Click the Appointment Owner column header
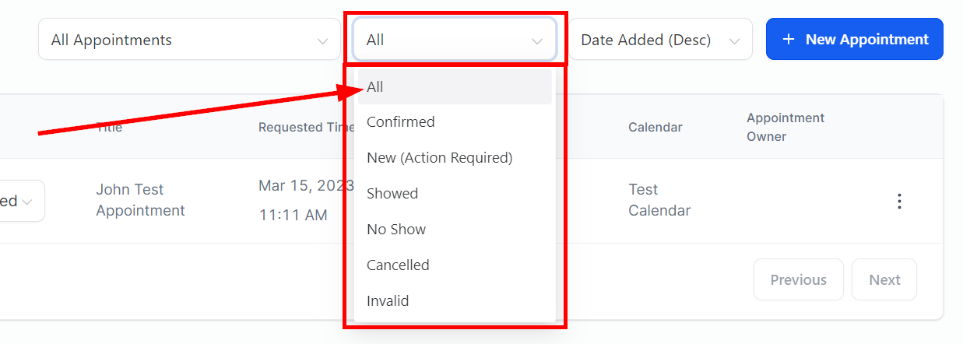Viewport: 963px width, 344px height. 785,127
